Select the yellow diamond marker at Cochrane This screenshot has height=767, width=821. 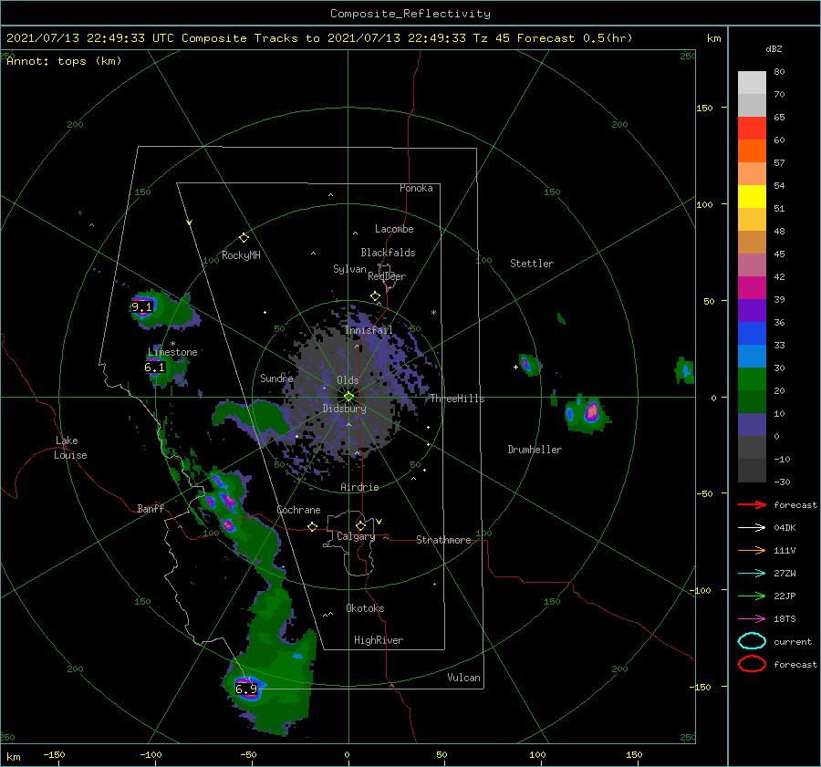(313, 526)
